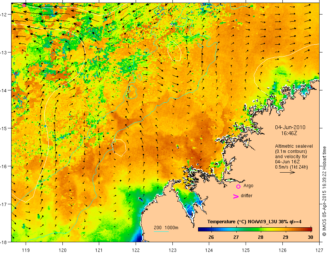Click the 120 longitude axis label
This screenshot has width=327, height=253.
click(62, 250)
